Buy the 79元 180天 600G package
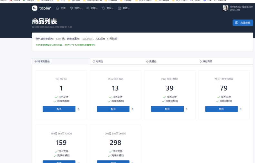 [221, 109]
